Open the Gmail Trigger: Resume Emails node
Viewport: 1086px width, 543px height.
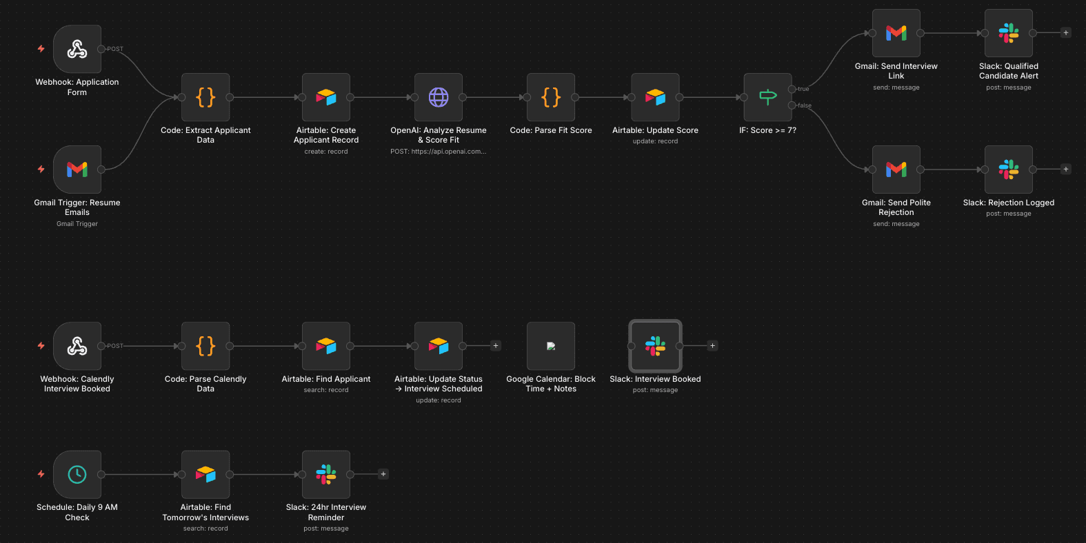pyautogui.click(x=77, y=170)
